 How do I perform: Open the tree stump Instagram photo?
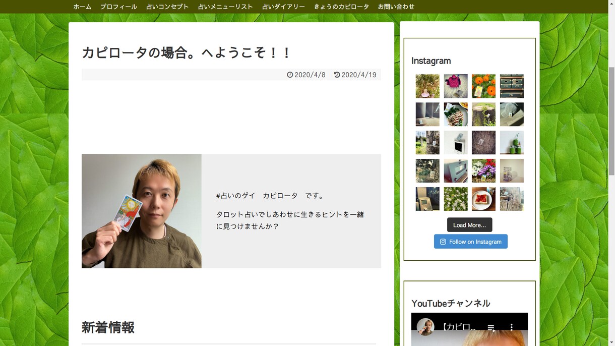click(x=483, y=114)
